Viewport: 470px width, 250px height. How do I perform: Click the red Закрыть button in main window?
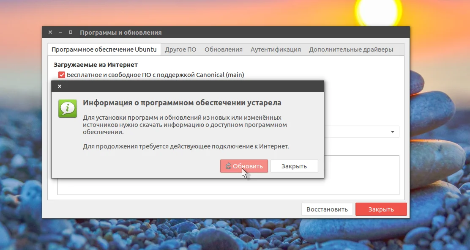[x=381, y=209]
